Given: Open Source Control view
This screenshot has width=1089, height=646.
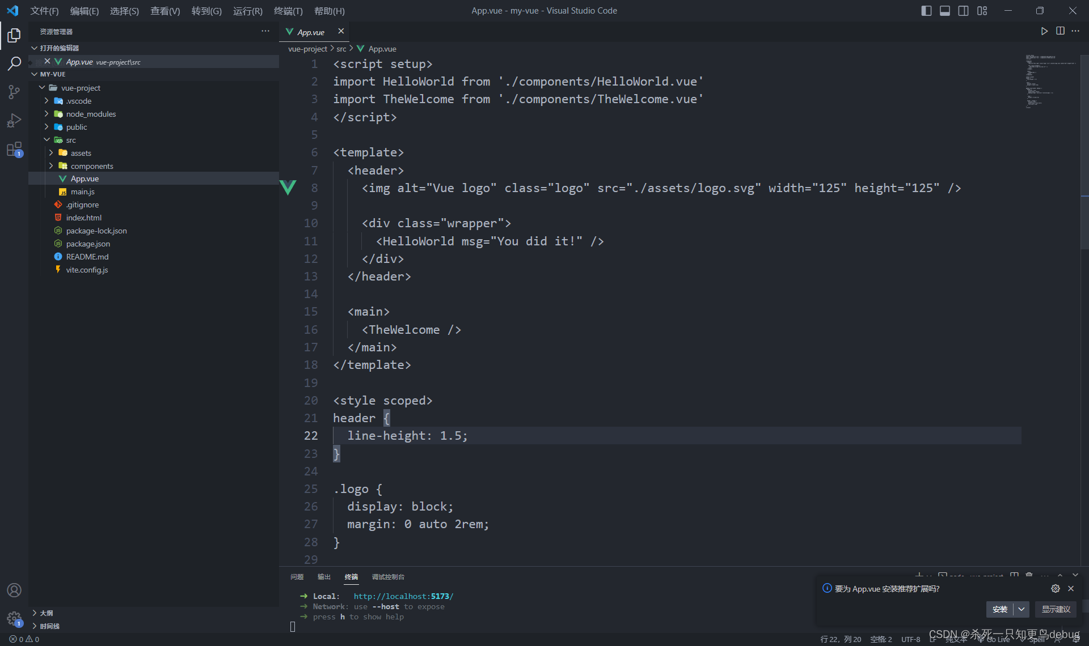Looking at the screenshot, I should click(x=14, y=92).
